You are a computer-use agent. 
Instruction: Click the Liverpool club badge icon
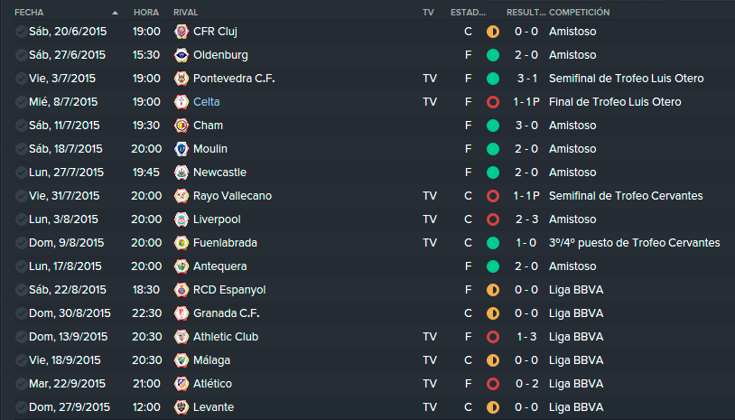[x=181, y=219]
